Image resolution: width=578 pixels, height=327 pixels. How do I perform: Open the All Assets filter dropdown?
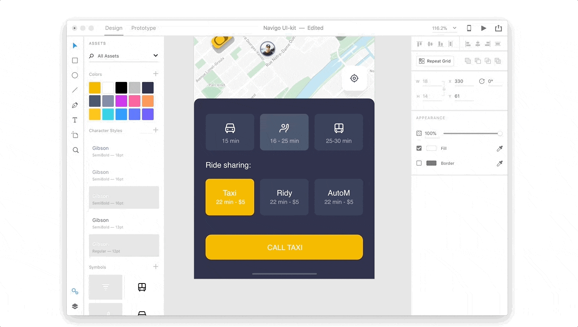pyautogui.click(x=124, y=56)
